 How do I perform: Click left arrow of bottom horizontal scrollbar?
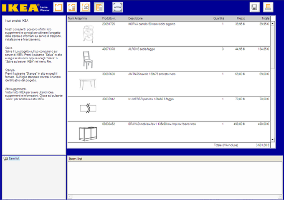click(x=70, y=196)
